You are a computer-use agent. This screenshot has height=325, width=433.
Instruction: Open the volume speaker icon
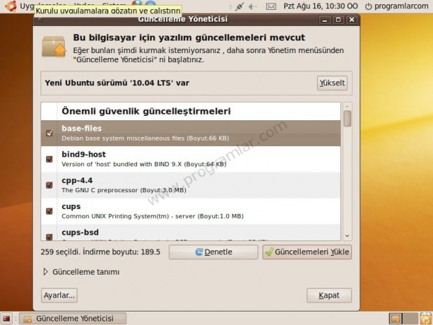click(x=253, y=6)
